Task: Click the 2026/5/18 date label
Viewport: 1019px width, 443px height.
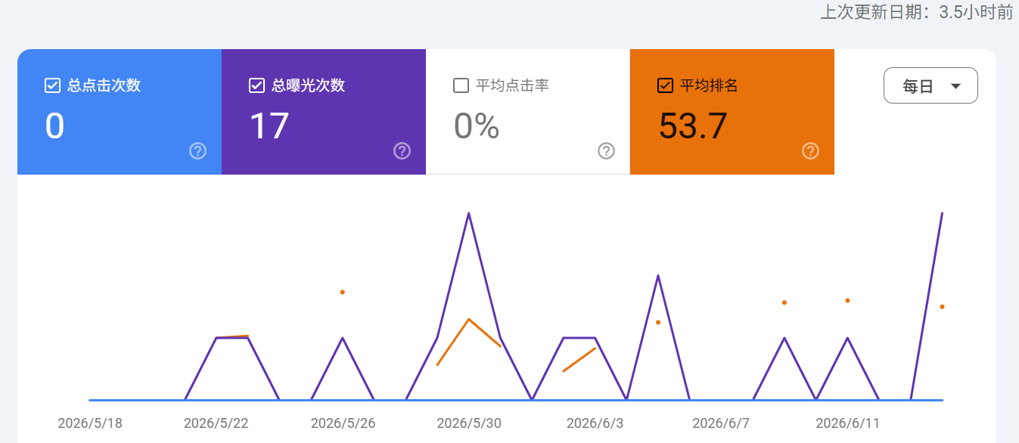Action: coord(90,423)
